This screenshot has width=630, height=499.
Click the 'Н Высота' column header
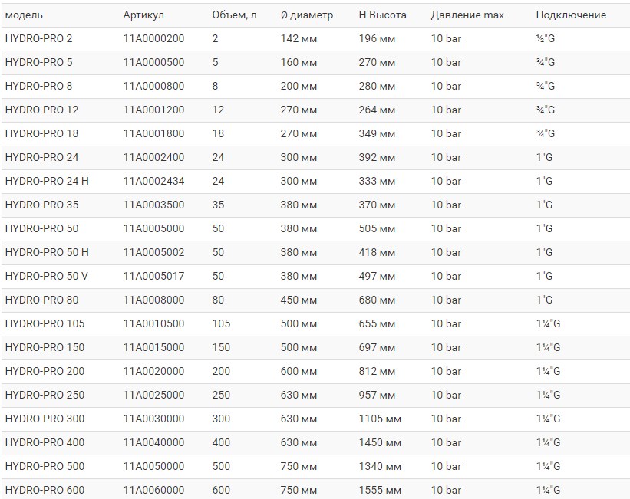(382, 15)
